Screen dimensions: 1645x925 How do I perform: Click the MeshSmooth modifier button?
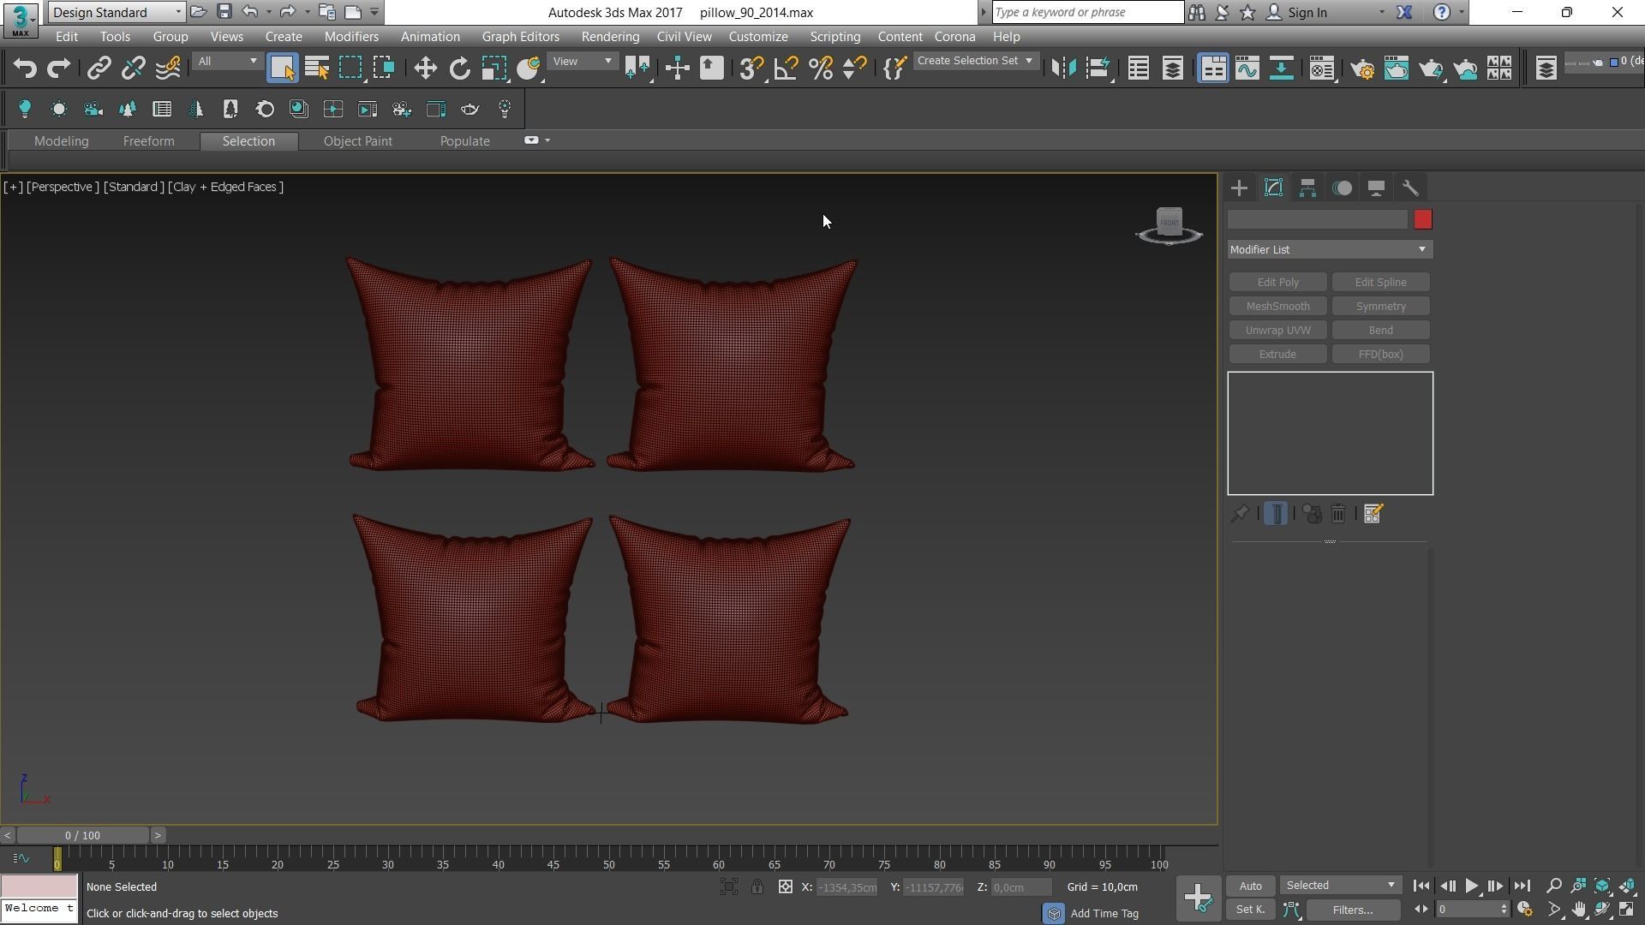(1277, 307)
